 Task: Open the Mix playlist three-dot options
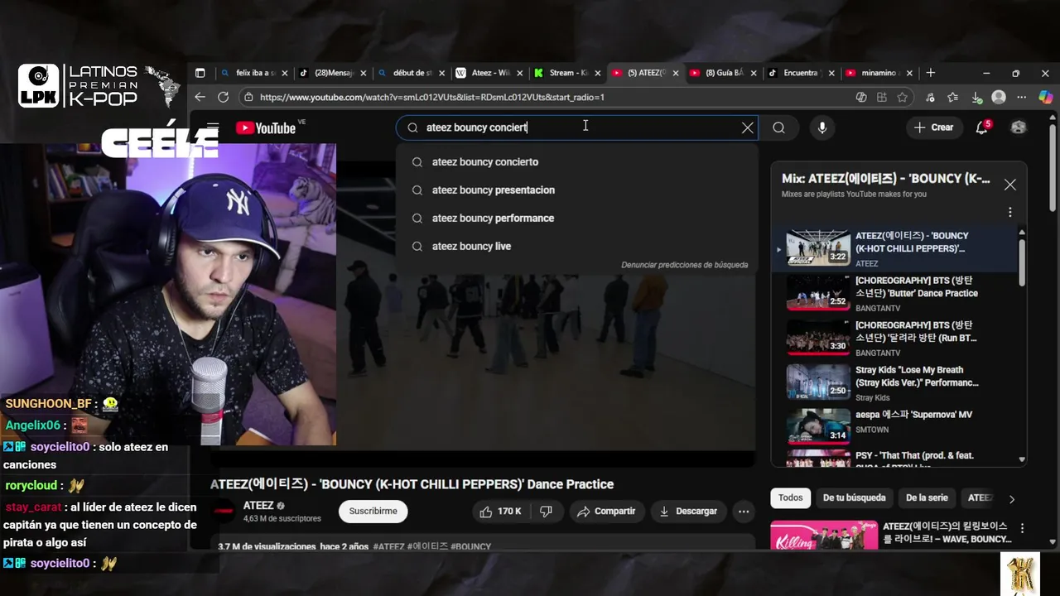1009,213
